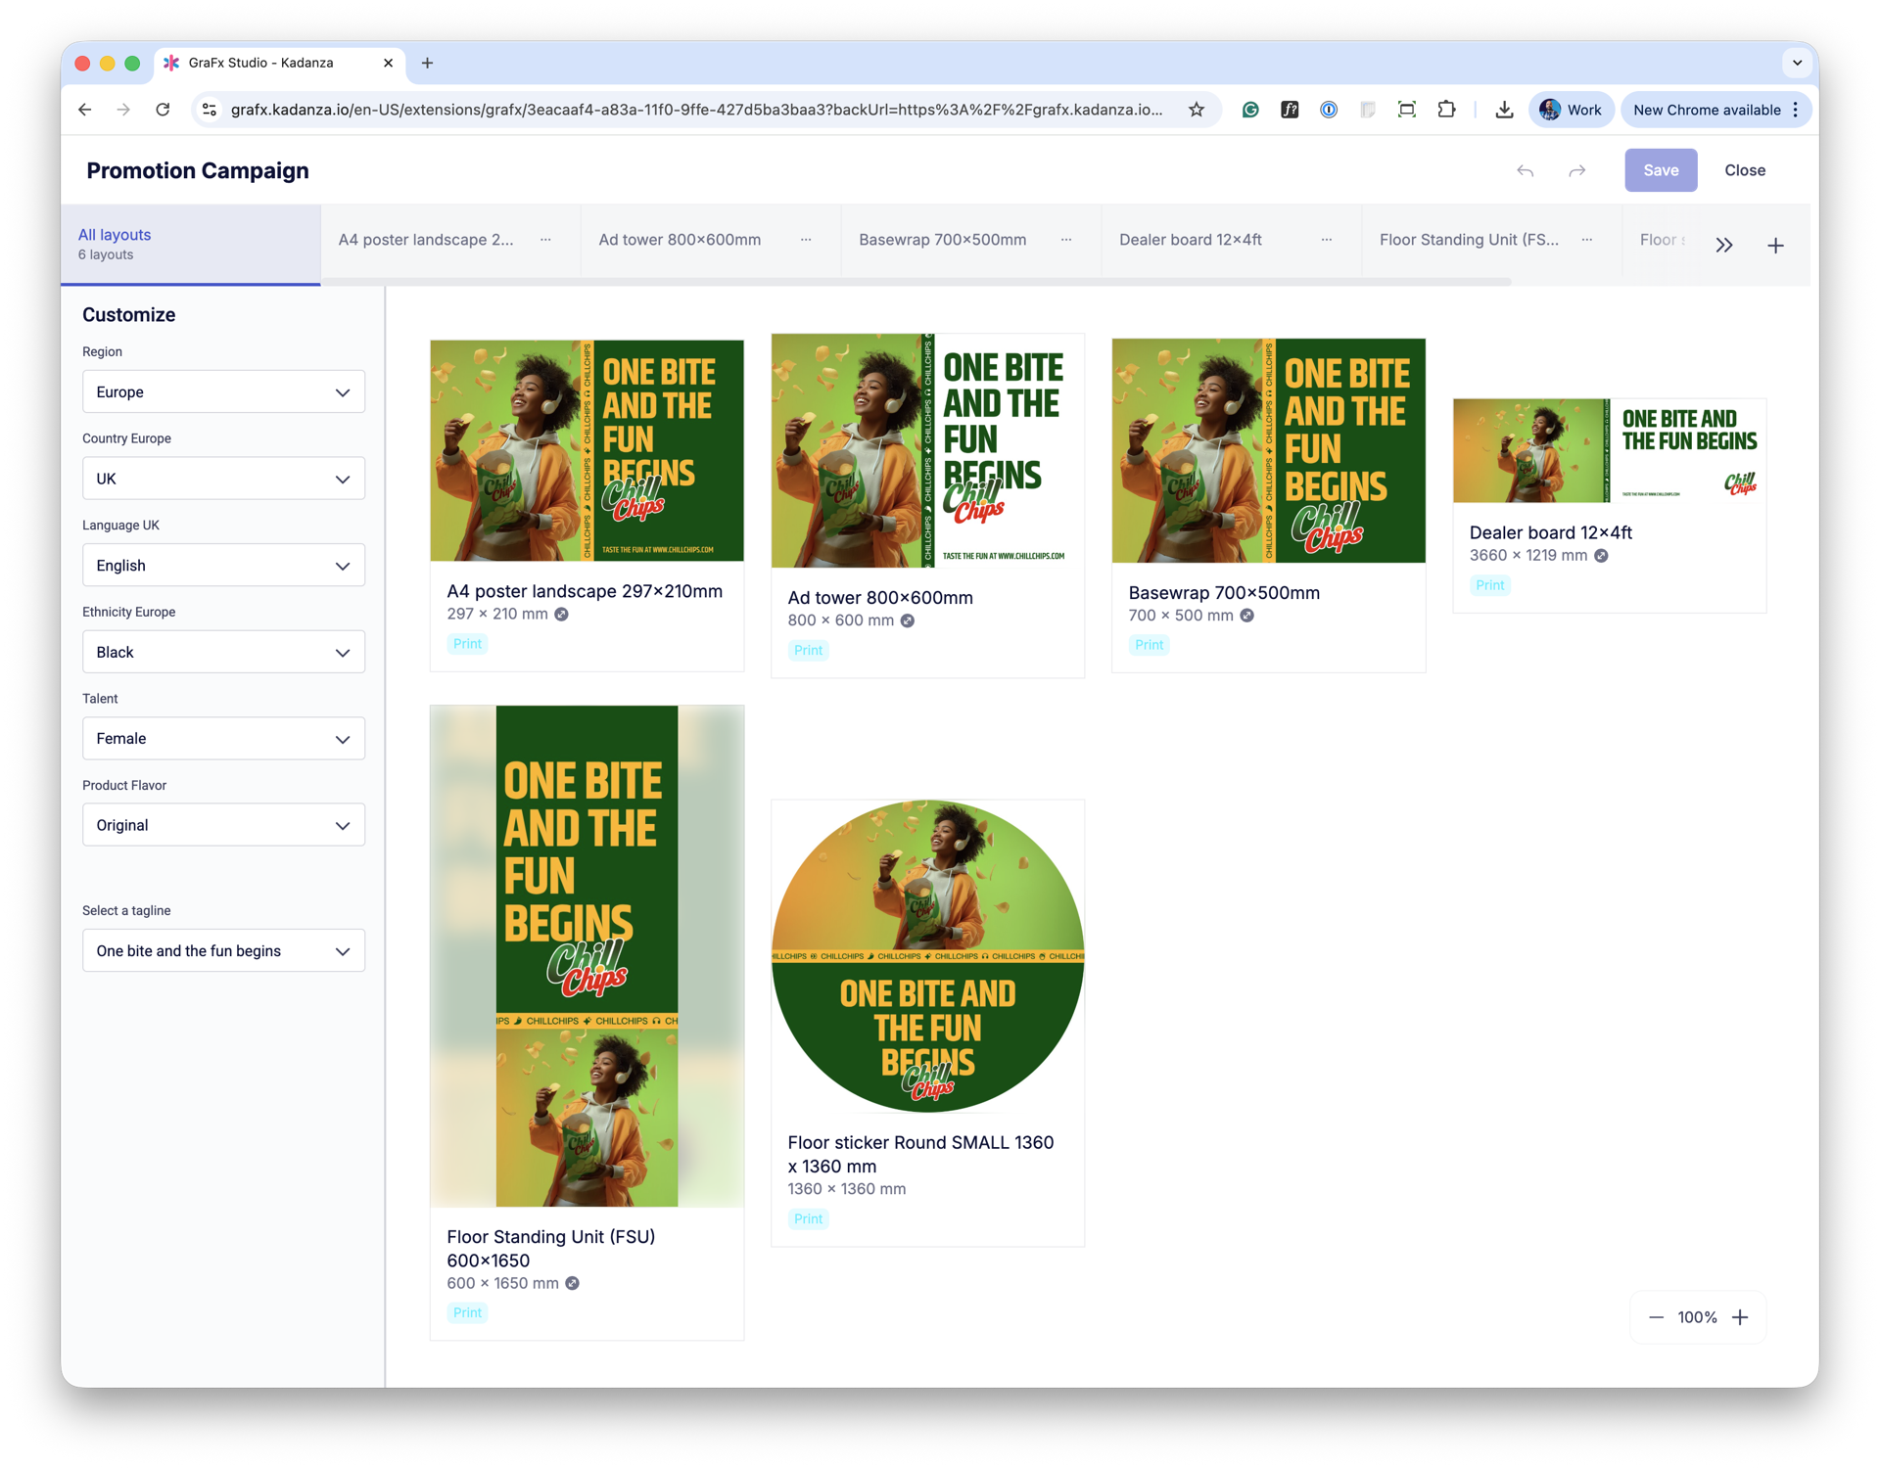1880x1468 pixels.
Task: Bookmark page with the star icon
Action: [1196, 110]
